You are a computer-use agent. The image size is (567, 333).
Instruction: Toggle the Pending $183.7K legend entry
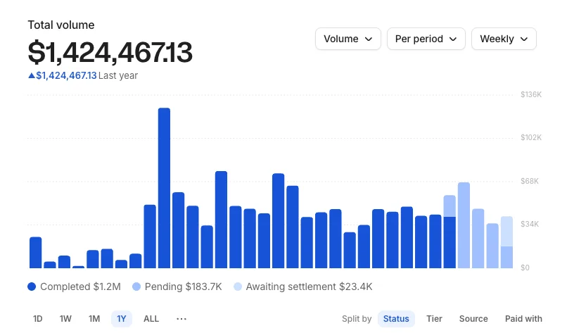tap(177, 287)
